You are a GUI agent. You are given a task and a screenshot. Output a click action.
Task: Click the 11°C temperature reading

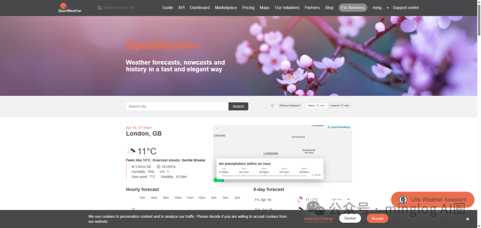click(147, 151)
